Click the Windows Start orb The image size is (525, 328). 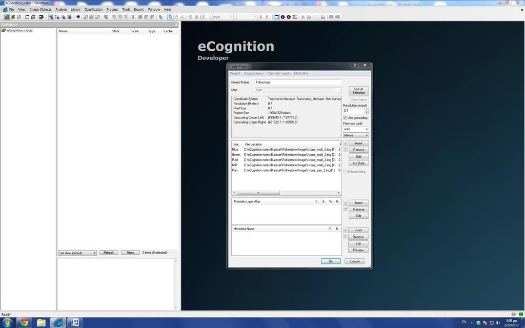pos(7,323)
